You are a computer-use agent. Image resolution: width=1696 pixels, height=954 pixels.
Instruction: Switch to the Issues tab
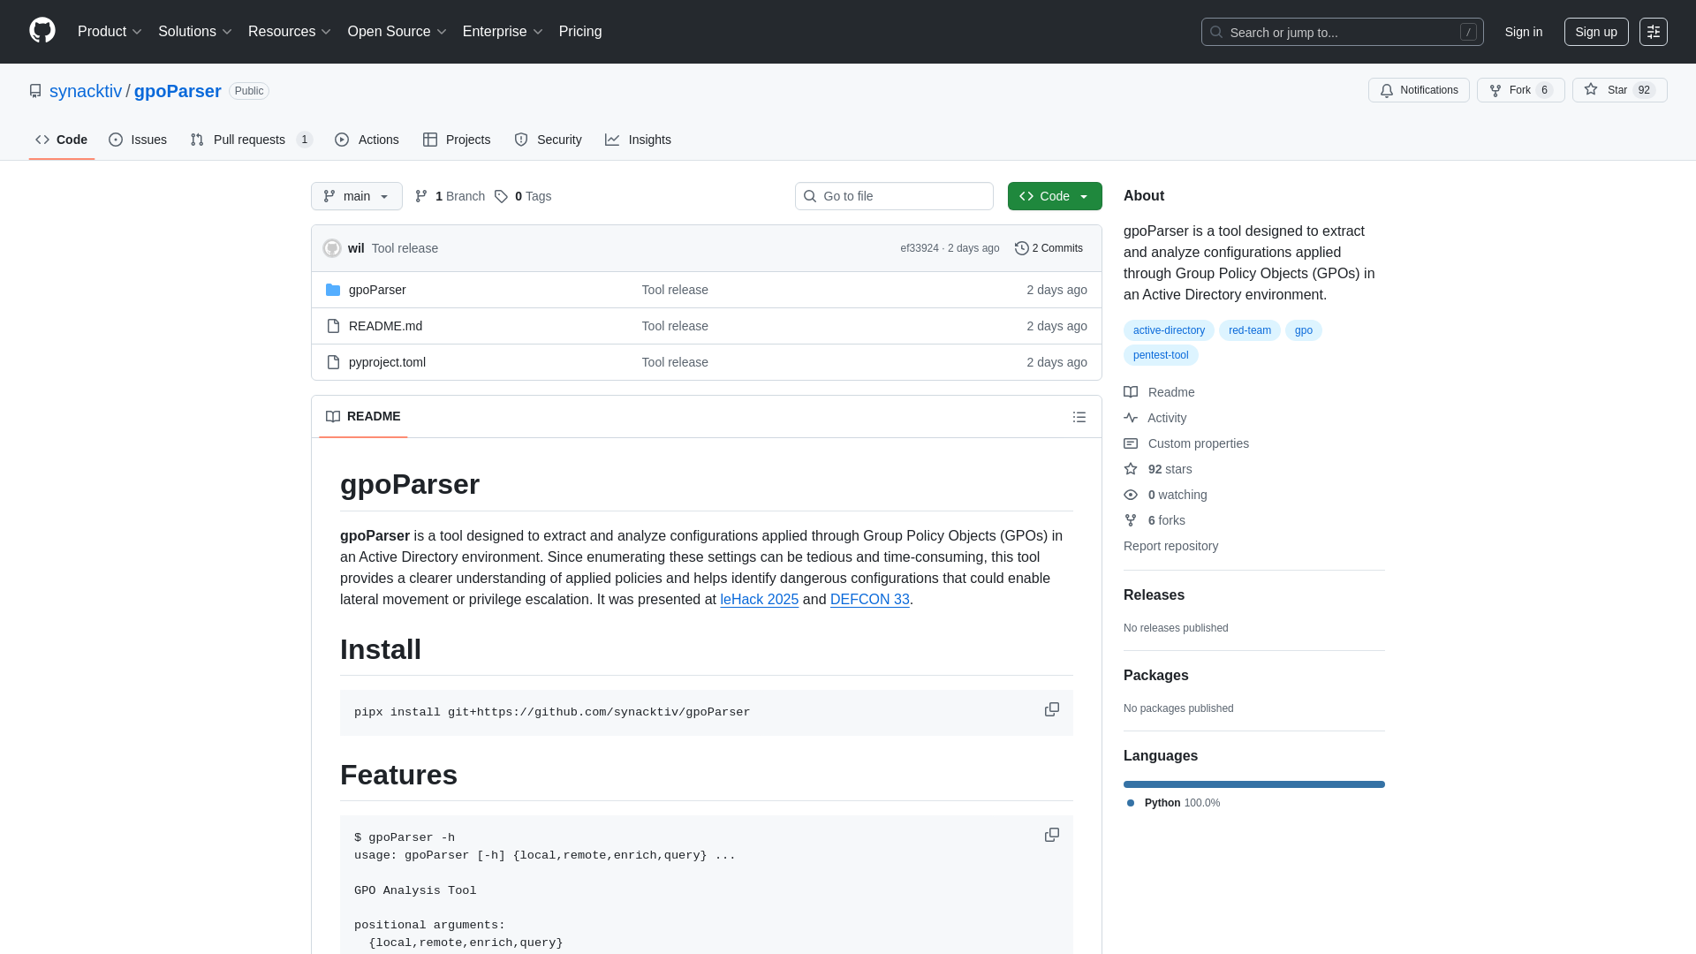138,140
